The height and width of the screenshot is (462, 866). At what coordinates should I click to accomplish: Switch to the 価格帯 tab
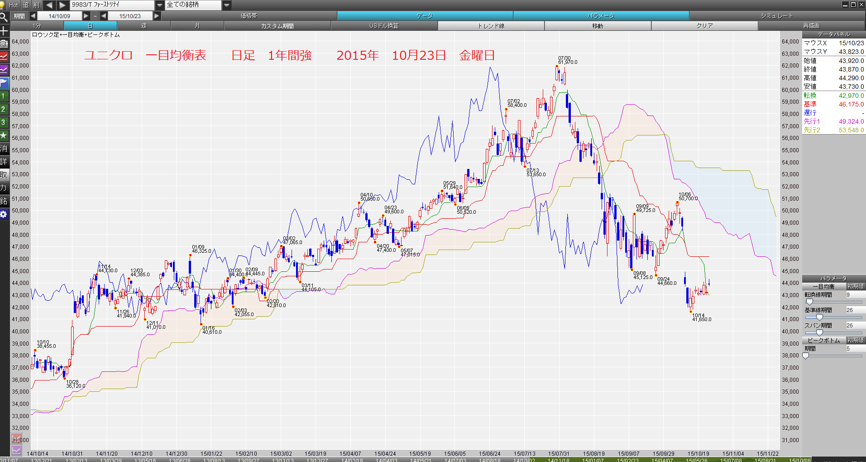point(249,16)
